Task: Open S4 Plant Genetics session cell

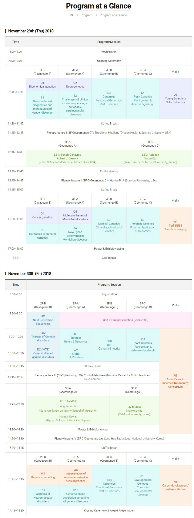Action: click(x=143, y=98)
